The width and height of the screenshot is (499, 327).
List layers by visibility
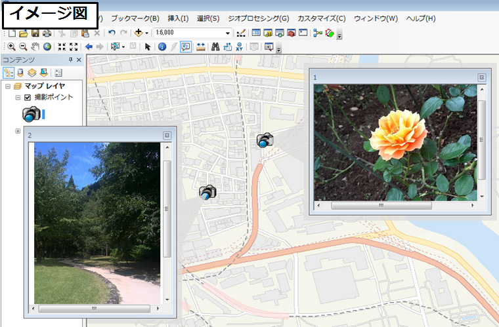32,73
